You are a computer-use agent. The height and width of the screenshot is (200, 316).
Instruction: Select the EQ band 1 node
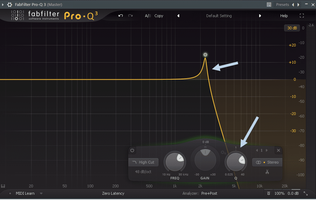[x=205, y=55]
